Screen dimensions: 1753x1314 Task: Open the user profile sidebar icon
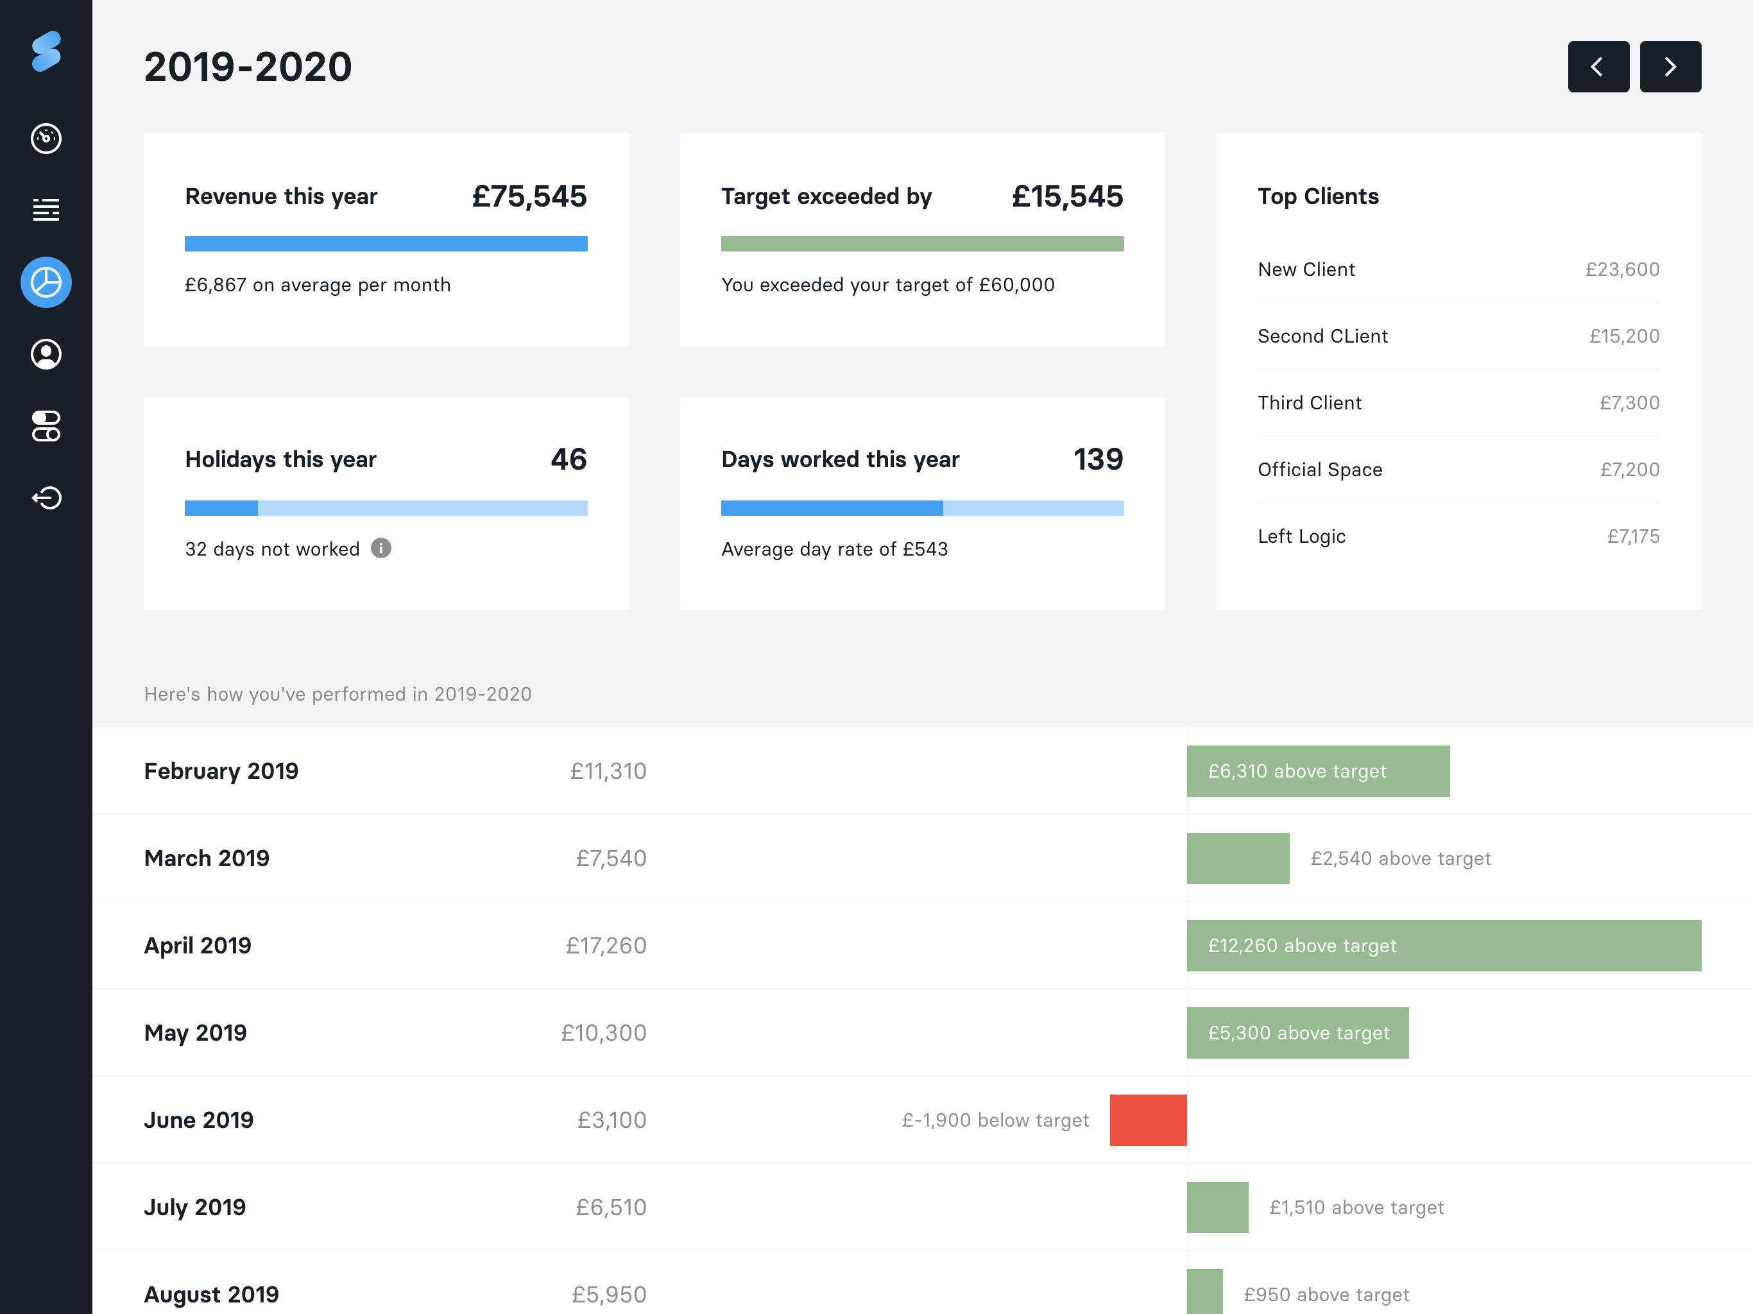46,354
